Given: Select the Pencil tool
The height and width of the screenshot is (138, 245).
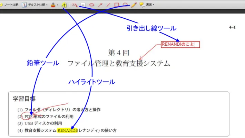Looking at the screenshot, I should 134,5.
